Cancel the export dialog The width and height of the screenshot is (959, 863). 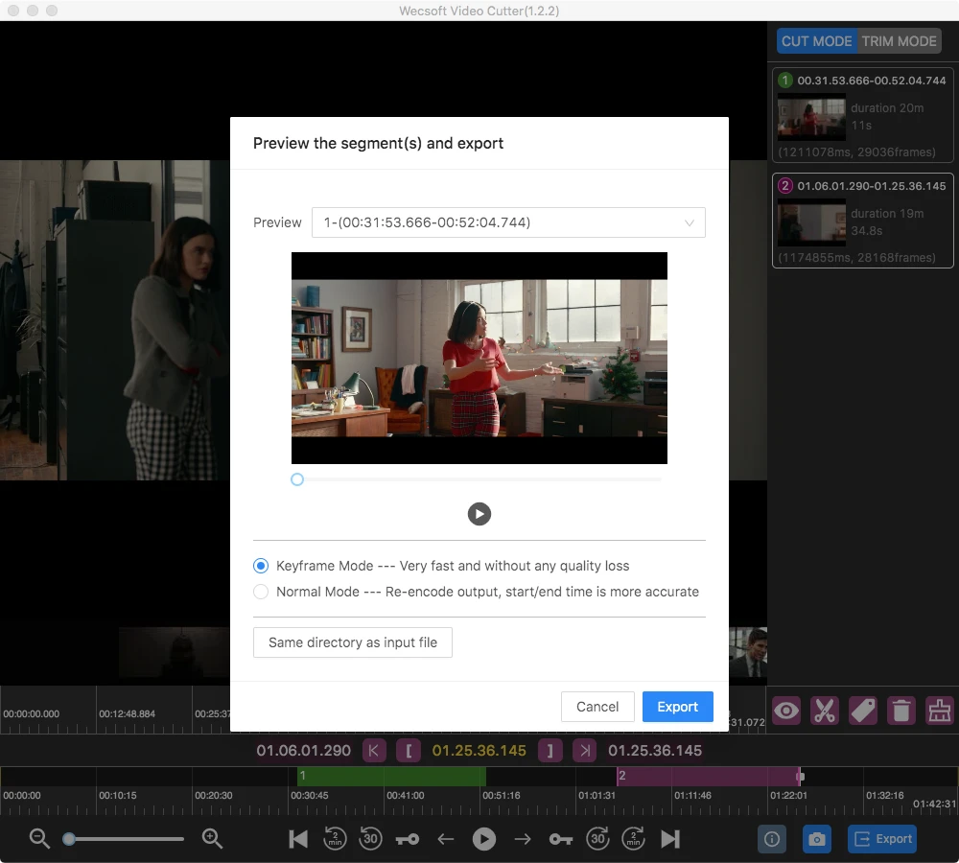pos(597,707)
